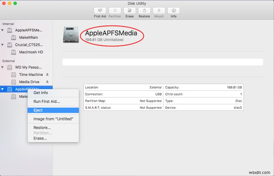Screen dimensions: 274x176
Task: Click the Internal section header
Action: [8, 24]
